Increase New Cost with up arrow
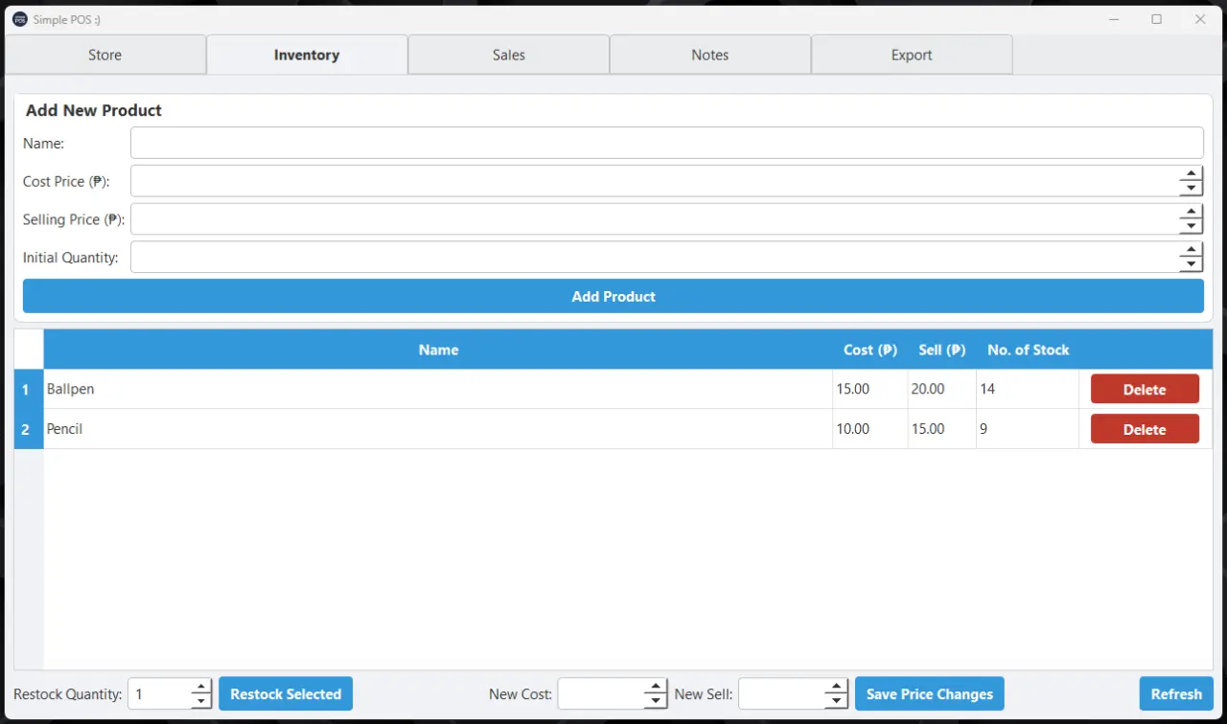The image size is (1227, 724). [x=656, y=687]
